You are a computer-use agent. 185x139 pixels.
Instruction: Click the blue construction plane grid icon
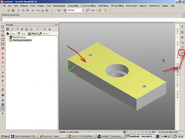click(93, 10)
